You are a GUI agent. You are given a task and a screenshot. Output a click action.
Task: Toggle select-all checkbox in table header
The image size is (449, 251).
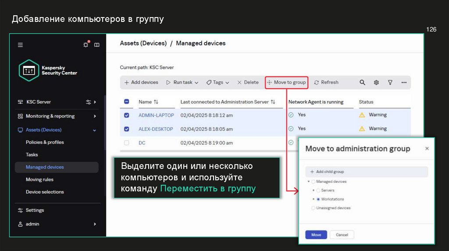(x=127, y=101)
